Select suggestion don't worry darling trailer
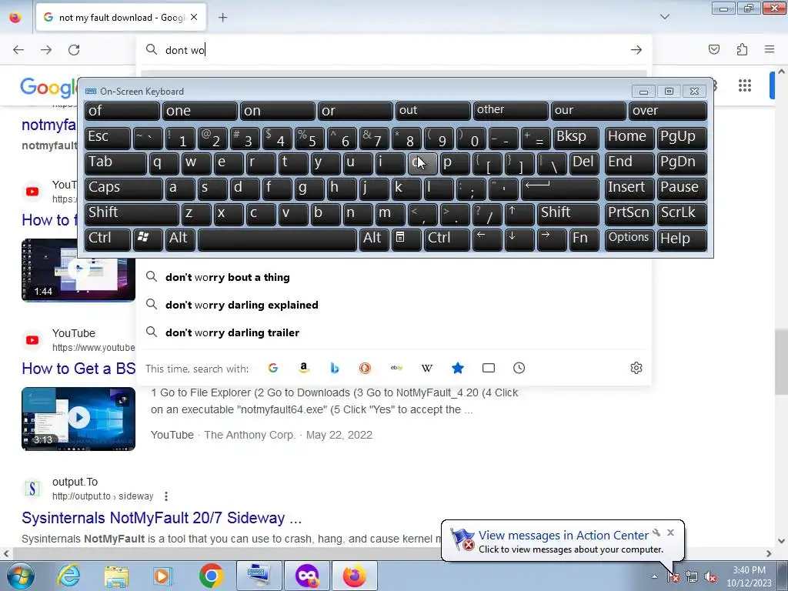Viewport: 788px width, 591px height. (x=396, y=332)
